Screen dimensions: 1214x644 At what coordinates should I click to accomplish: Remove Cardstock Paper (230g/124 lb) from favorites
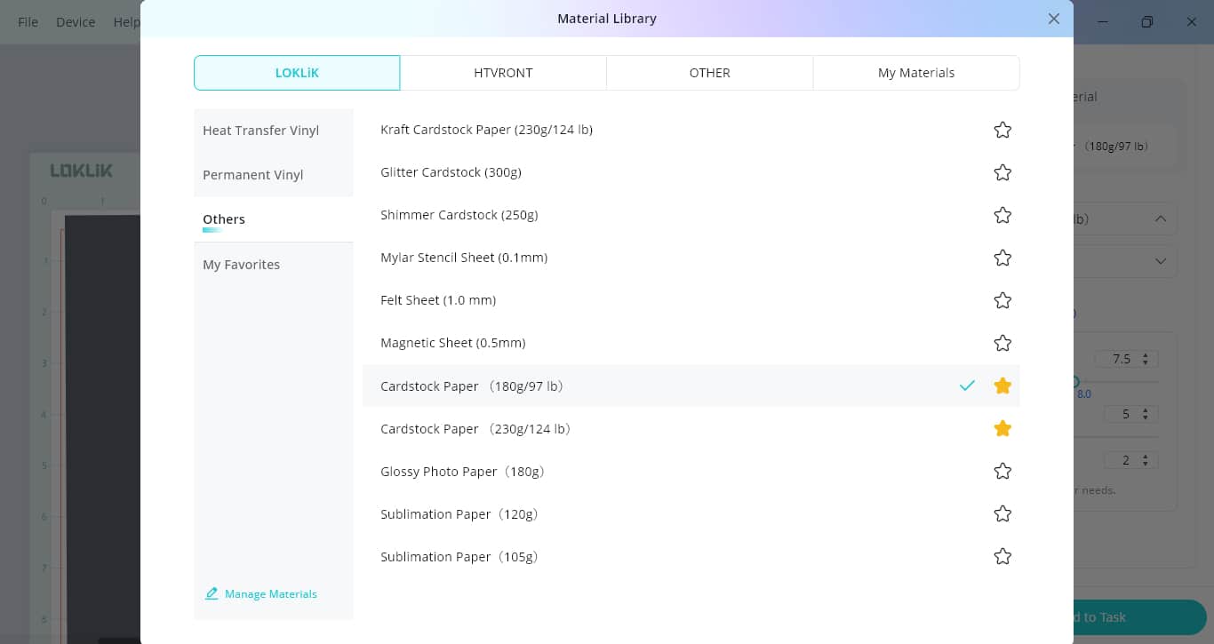[1002, 428]
